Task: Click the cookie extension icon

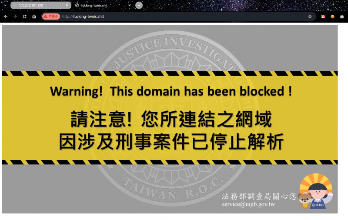Action: [332, 17]
